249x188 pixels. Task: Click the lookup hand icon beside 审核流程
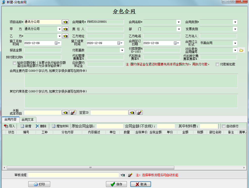(x=123, y=175)
